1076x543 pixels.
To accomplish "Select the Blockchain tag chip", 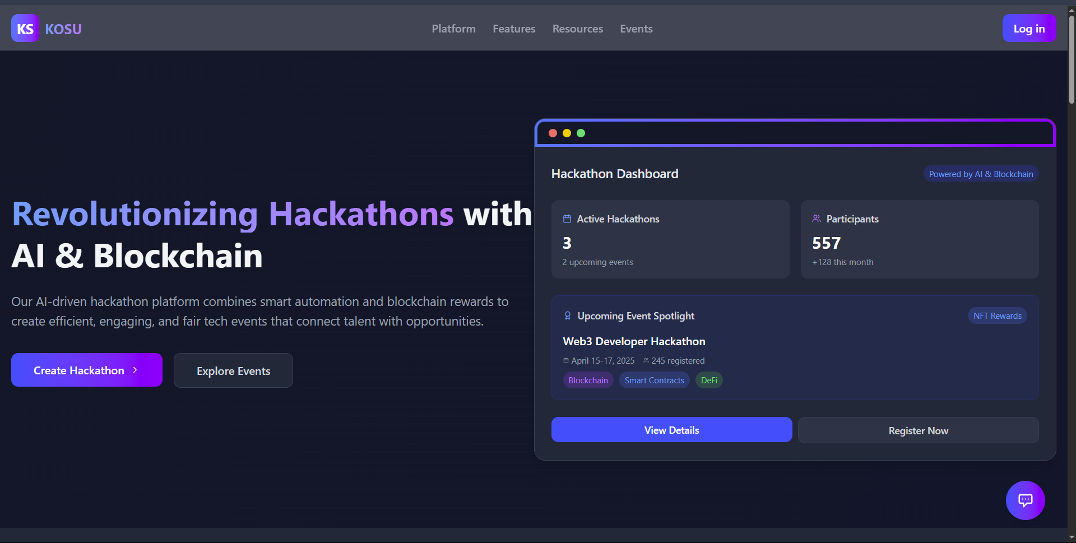I will coord(588,380).
